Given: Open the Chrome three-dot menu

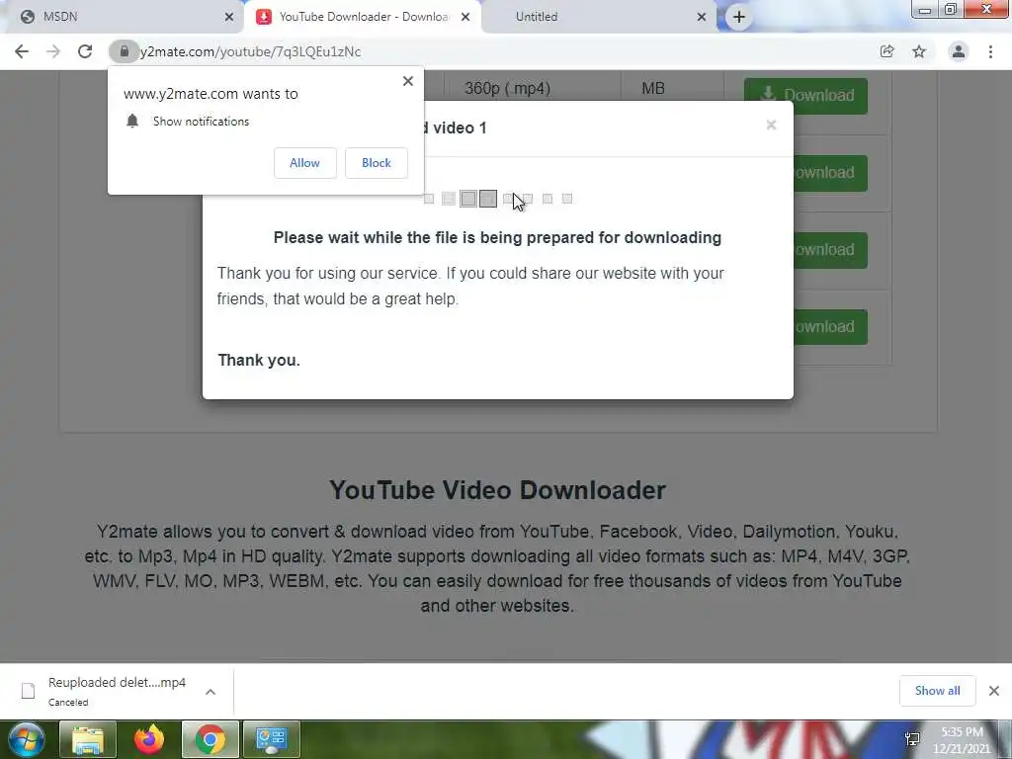Looking at the screenshot, I should (990, 51).
